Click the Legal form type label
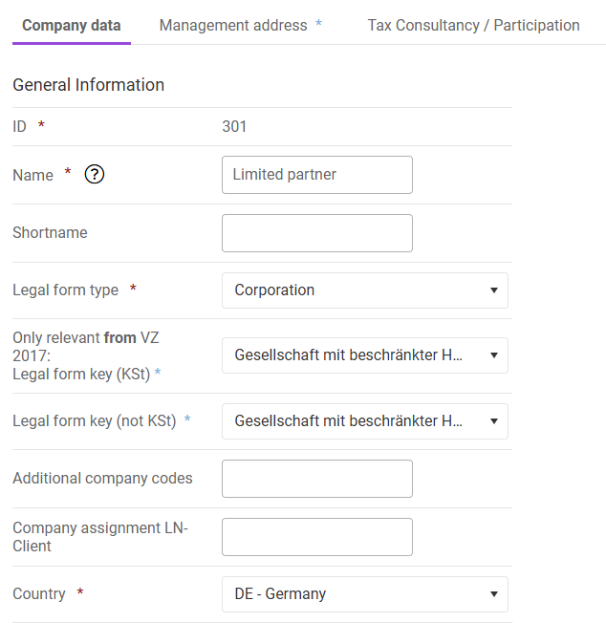 coord(66,290)
